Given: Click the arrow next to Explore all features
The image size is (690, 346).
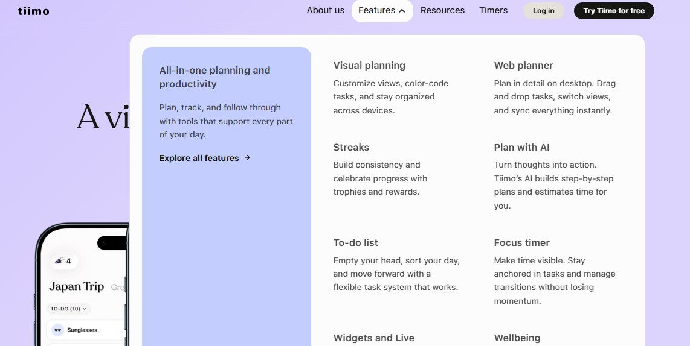Looking at the screenshot, I should tap(247, 157).
